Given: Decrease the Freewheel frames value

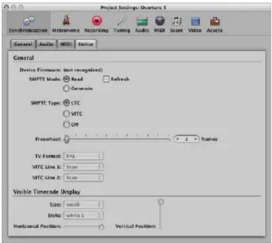Looking at the screenshot, I should pyautogui.click(x=178, y=139).
